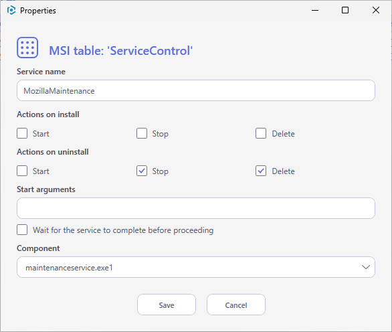Image resolution: width=392 pixels, height=332 pixels.
Task: Click the Start arguments input field
Action: (196, 208)
